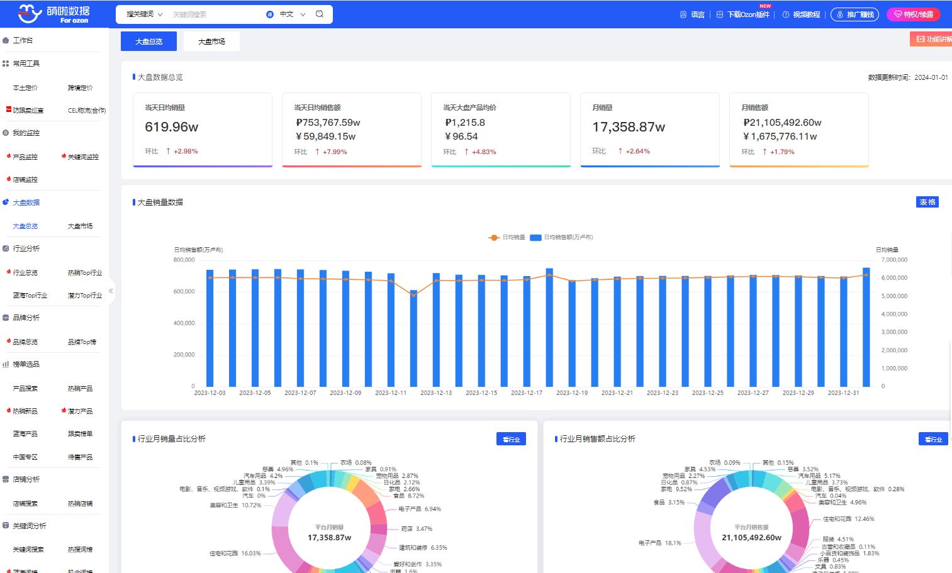Click the 榜单选品 bar-chart icon
The image size is (952, 573).
pyautogui.click(x=6, y=364)
